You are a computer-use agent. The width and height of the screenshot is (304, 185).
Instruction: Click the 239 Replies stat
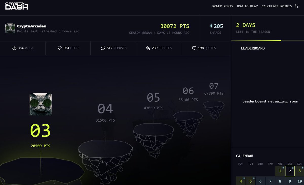[x=159, y=48]
